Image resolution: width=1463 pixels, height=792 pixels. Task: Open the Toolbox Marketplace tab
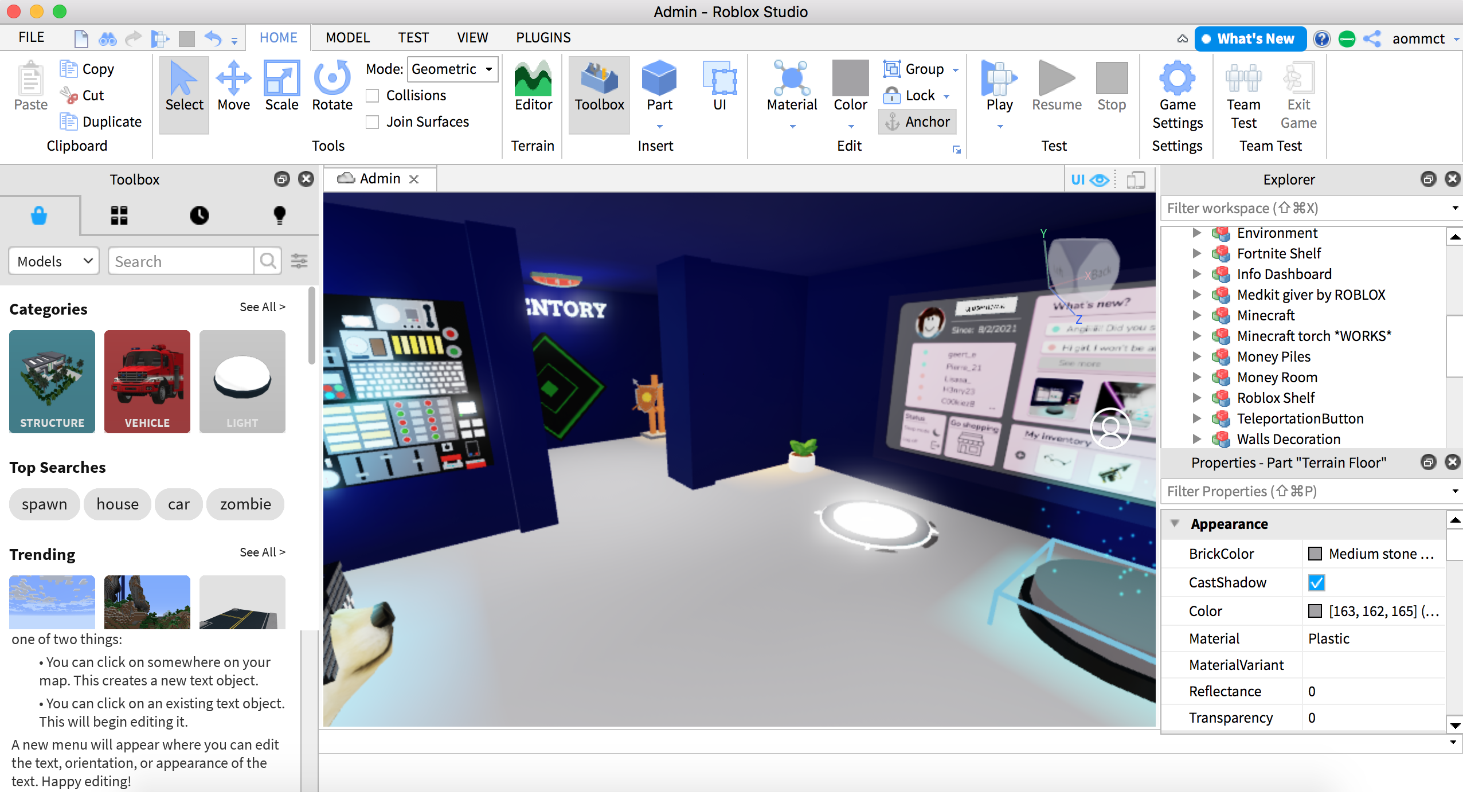click(39, 215)
